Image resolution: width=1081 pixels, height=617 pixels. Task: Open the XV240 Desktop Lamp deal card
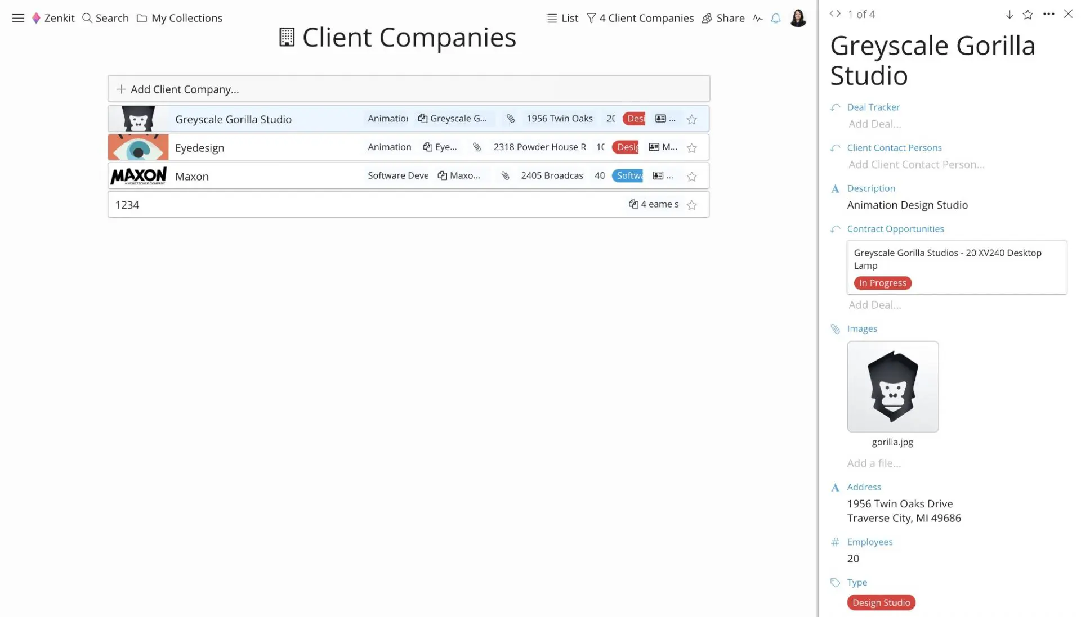[957, 268]
